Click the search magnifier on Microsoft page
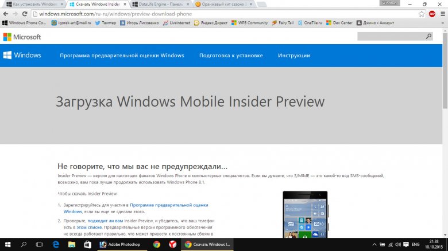Screen dimensions: 448x251 (x=428, y=36)
